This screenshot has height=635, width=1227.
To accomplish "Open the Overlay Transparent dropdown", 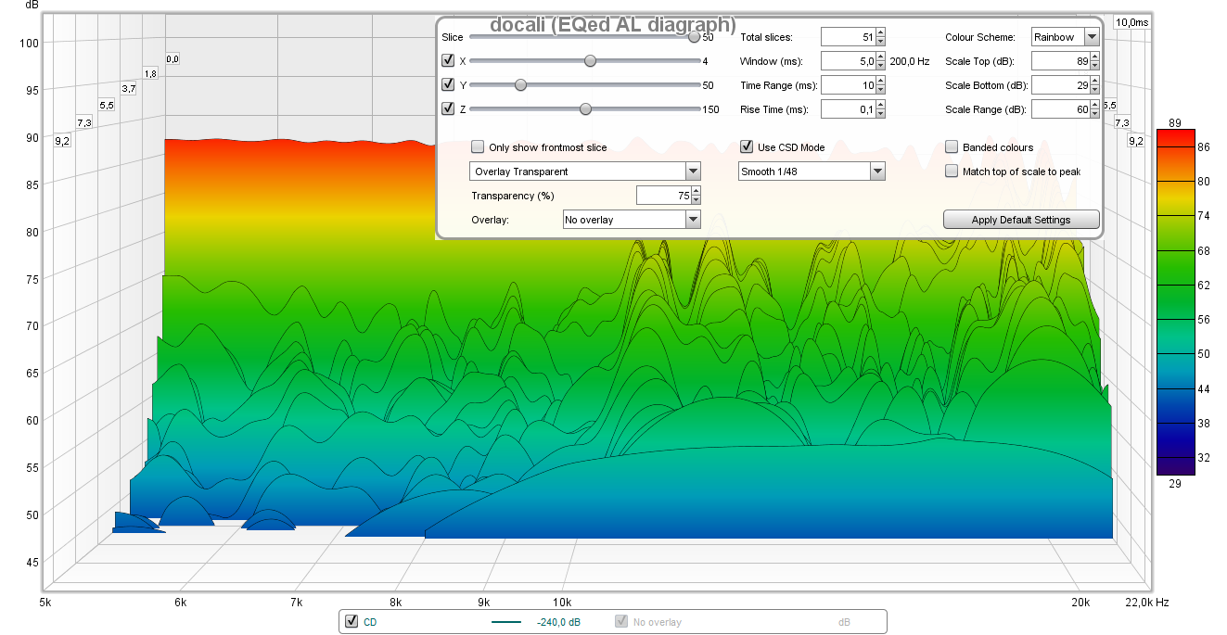I will [585, 171].
